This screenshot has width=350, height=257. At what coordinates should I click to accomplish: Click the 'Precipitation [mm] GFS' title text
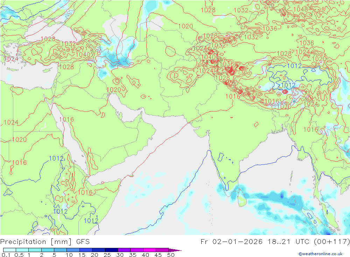click(45, 242)
